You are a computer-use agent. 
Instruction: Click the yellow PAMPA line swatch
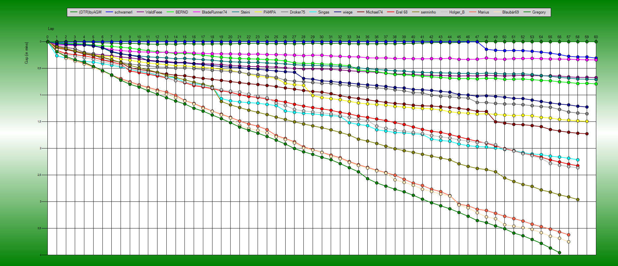(258, 12)
